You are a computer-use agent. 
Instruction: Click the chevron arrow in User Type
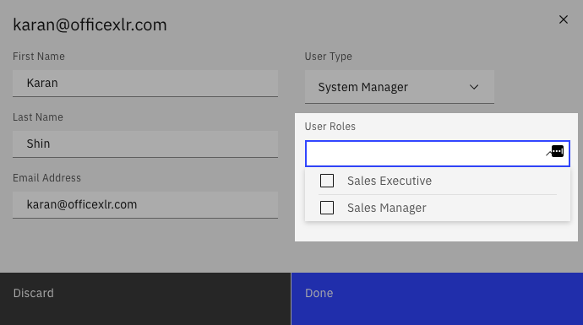(474, 87)
